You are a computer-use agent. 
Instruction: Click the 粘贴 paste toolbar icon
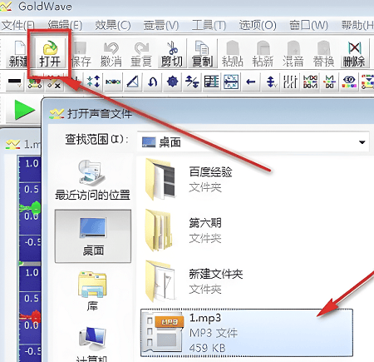pyautogui.click(x=233, y=54)
